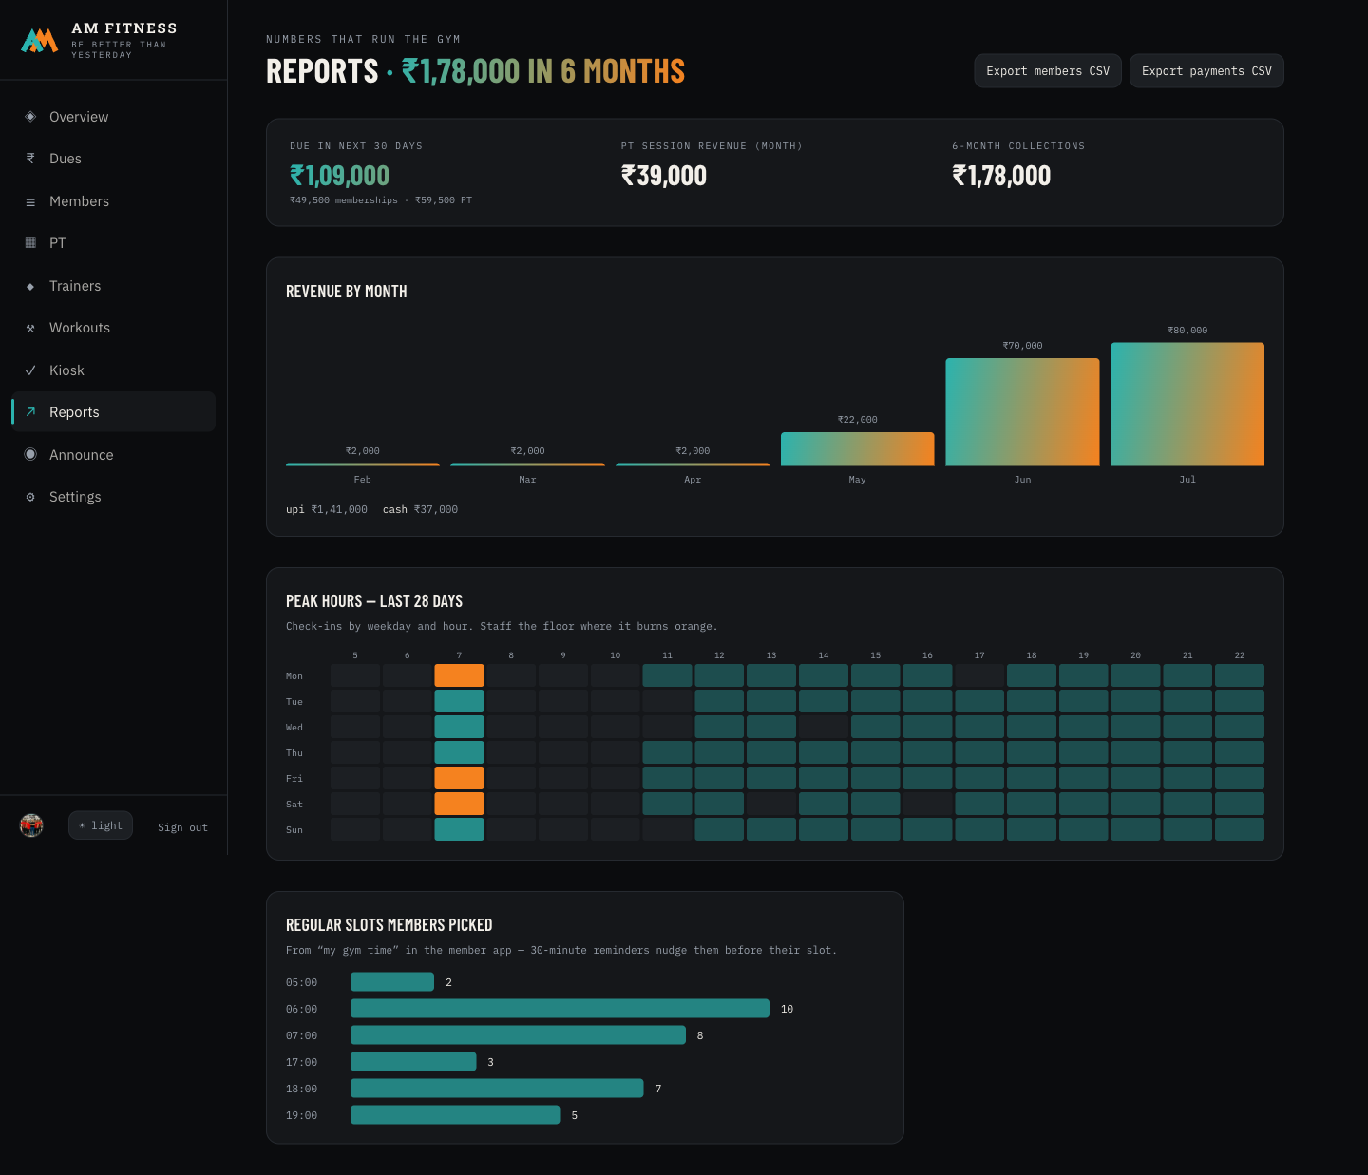Screen dimensions: 1368x1175
Task: Click the Jul revenue bar
Action: [x=1187, y=405]
